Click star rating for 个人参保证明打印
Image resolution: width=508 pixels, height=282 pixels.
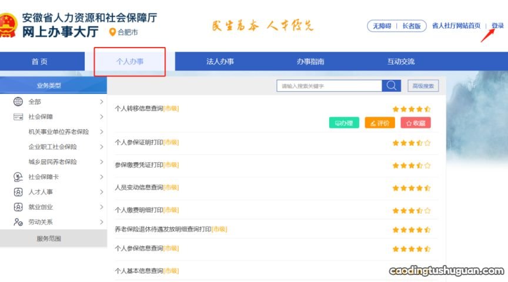(412, 143)
